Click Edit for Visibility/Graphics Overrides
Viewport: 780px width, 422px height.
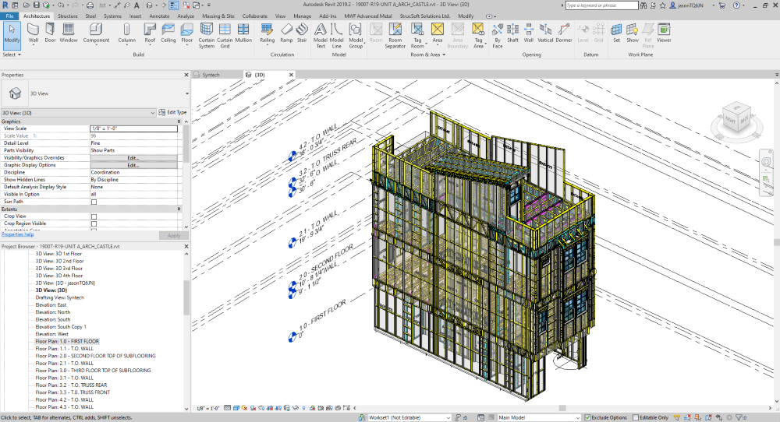[133, 158]
